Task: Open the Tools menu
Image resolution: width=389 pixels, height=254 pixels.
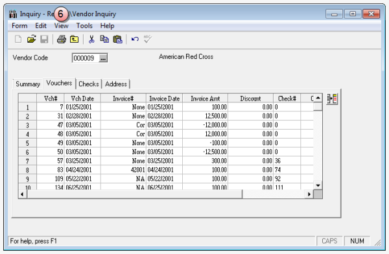Action: click(x=84, y=26)
